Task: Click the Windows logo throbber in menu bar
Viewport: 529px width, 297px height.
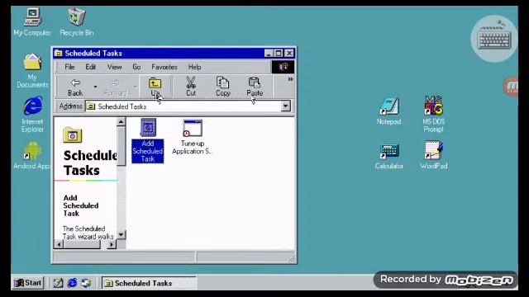Action: point(283,67)
